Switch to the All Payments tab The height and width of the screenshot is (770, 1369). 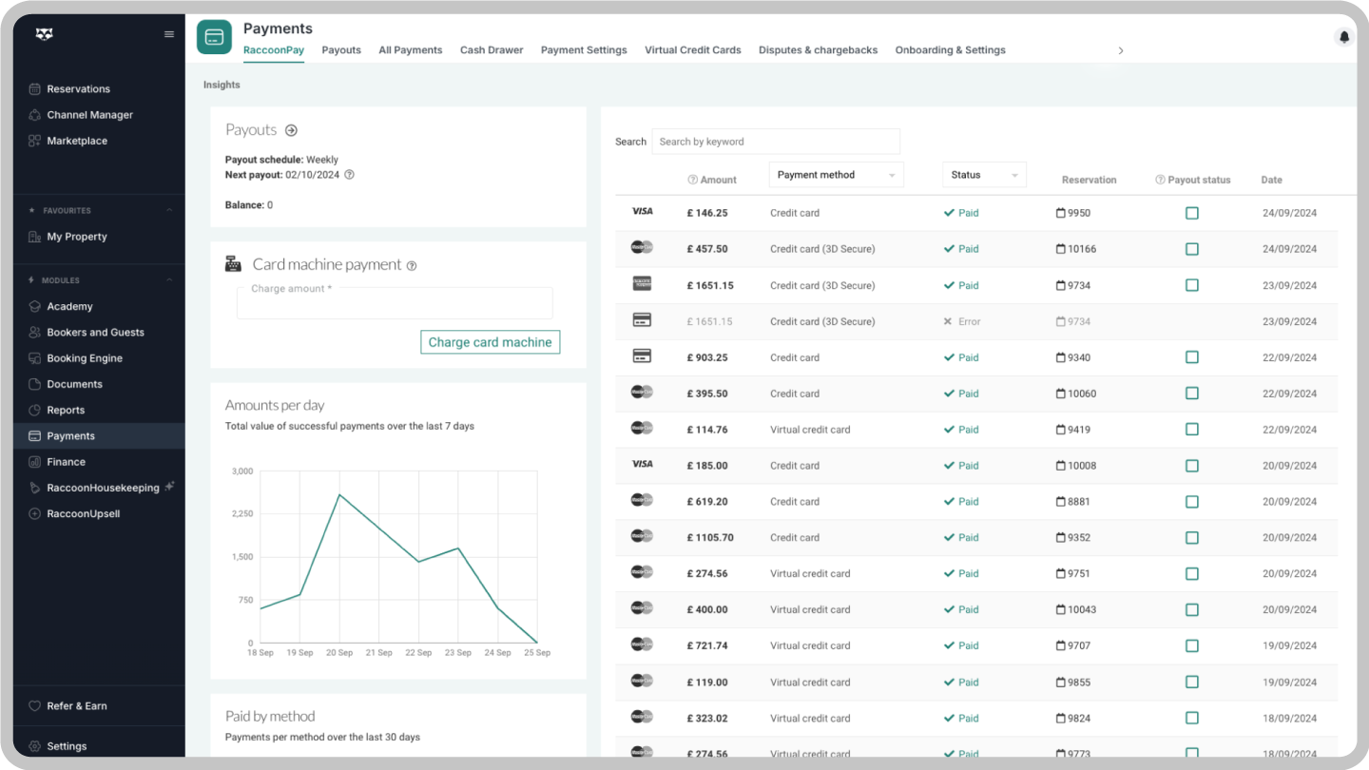411,50
